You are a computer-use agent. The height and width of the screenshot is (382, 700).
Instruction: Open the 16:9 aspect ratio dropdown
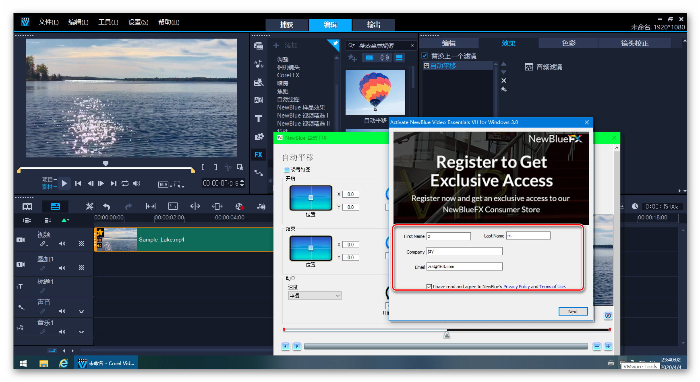coord(165,185)
